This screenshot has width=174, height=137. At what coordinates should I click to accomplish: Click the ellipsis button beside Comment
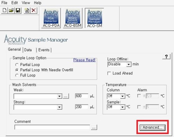[94, 127]
